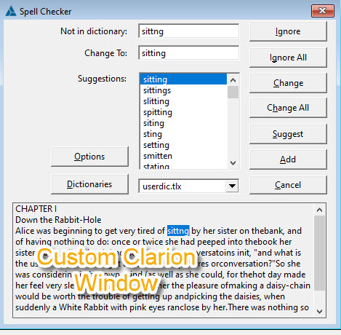This screenshot has width=341, height=335.
Task: Click text preview scroll up arrow
Action: click(319, 210)
